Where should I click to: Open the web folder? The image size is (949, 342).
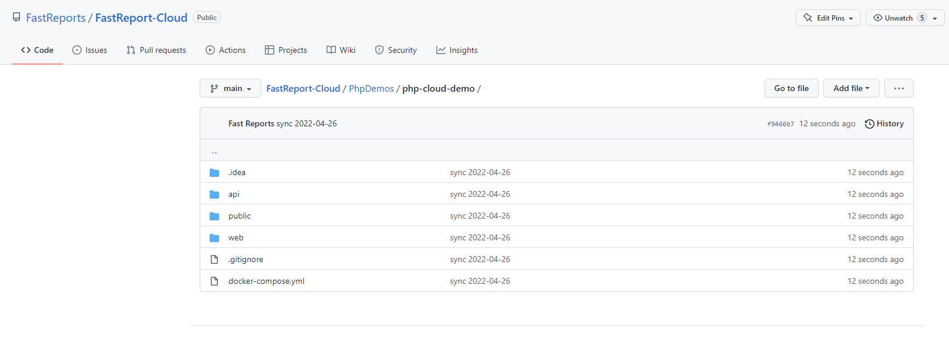click(x=235, y=237)
